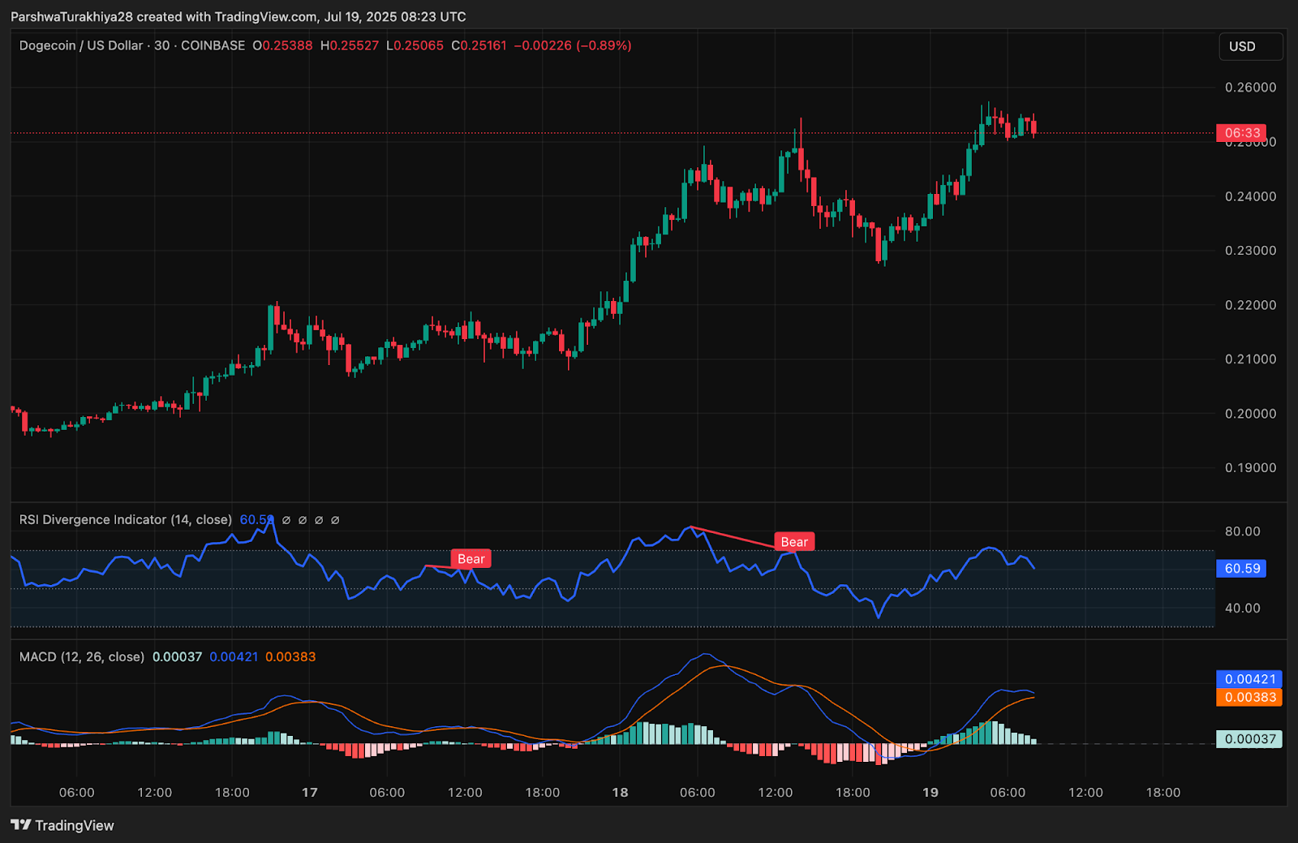Image resolution: width=1298 pixels, height=843 pixels.
Task: Click the TradingView logo in bottom corner
Action: pyautogui.click(x=62, y=825)
